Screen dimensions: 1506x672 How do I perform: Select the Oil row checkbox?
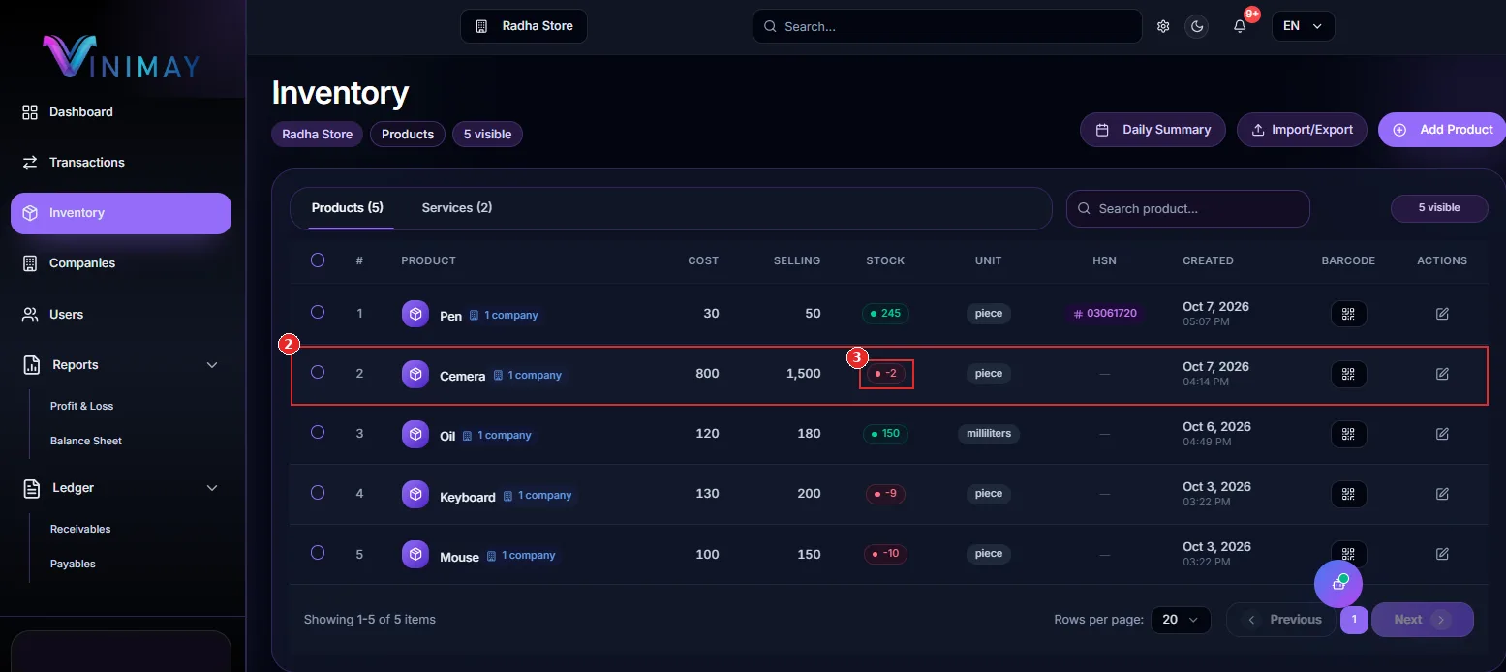318,432
